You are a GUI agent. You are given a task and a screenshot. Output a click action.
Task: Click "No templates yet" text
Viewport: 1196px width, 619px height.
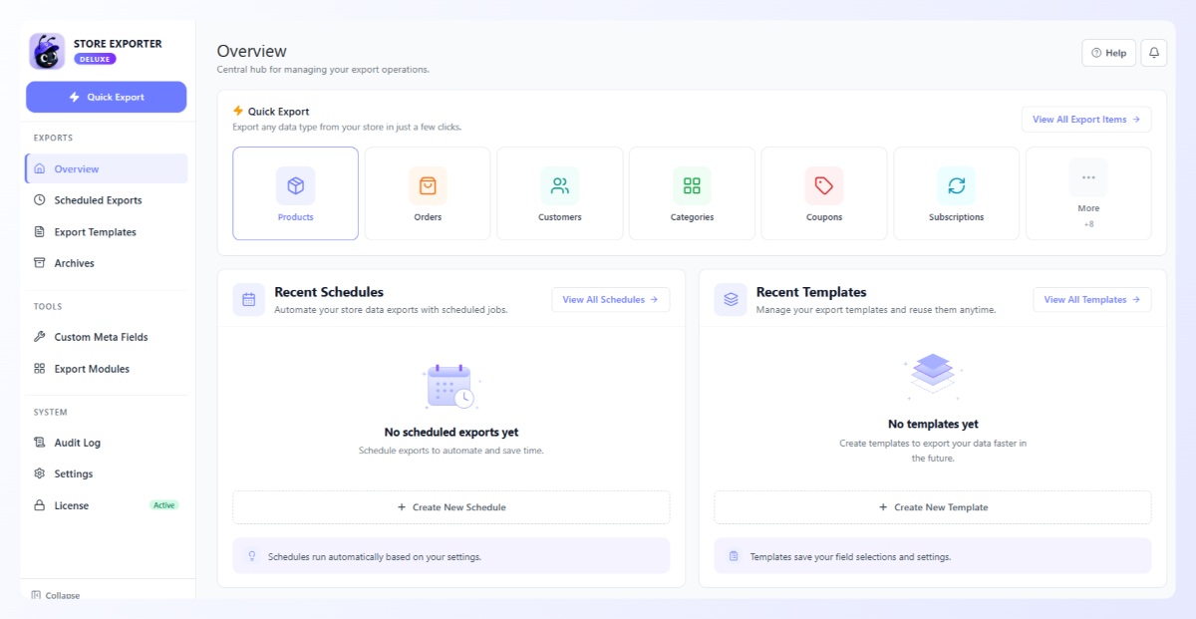click(x=933, y=424)
